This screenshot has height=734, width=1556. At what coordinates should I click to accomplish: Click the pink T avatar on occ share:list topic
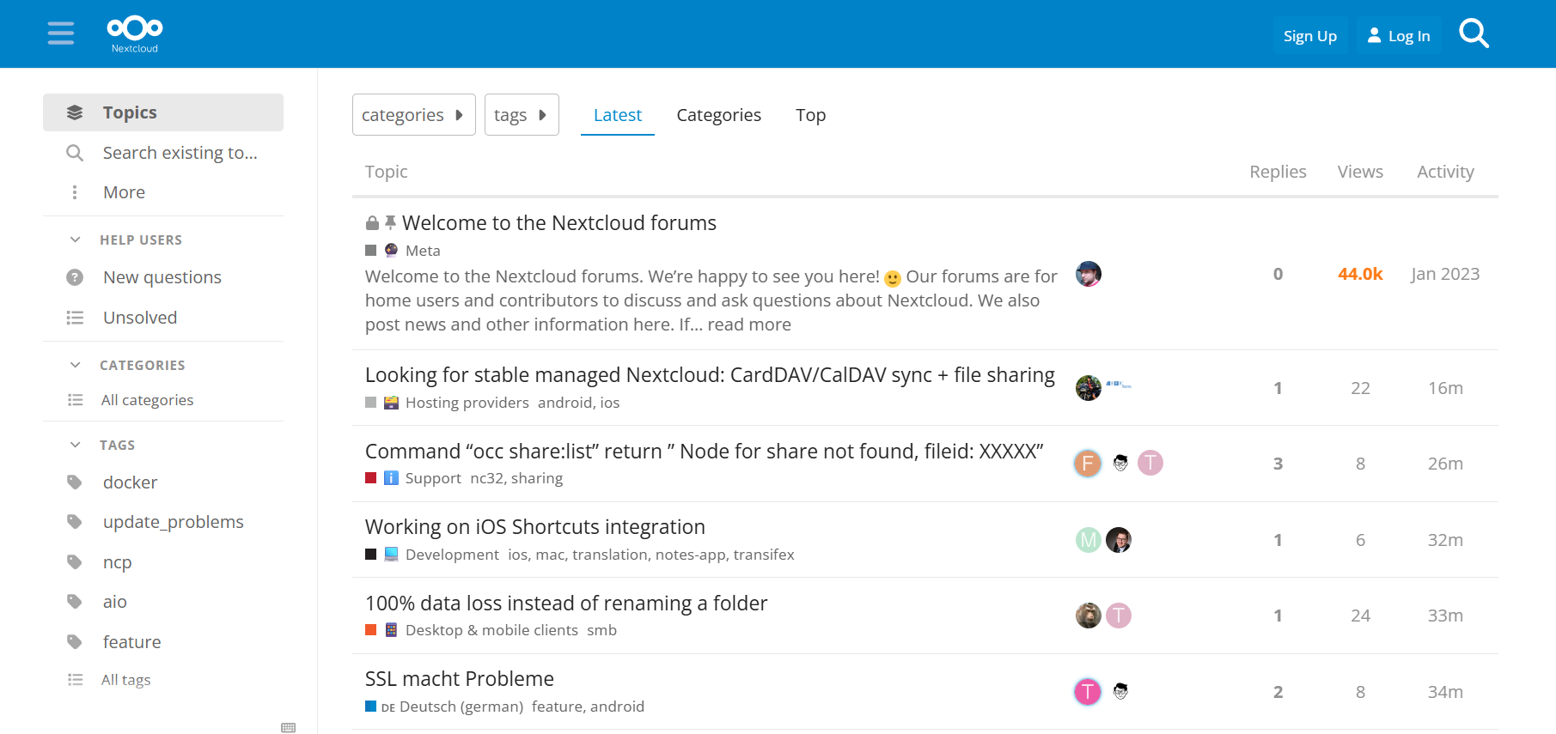point(1150,464)
